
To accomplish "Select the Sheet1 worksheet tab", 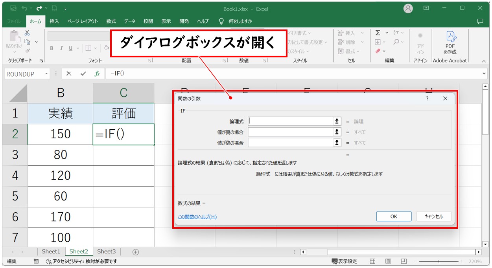I will [51, 251].
